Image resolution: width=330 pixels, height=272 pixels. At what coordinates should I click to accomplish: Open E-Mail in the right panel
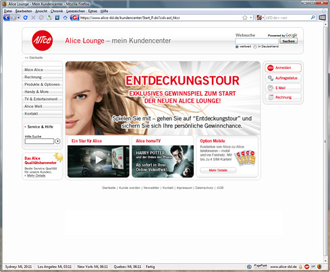pyautogui.click(x=283, y=88)
